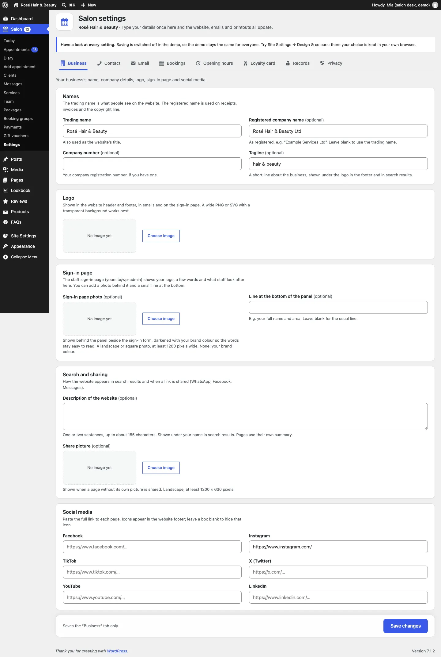Choose an image for the Share picture
This screenshot has height=657, width=441.
pos(161,468)
